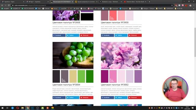
Task: Close the YouTube Studio tab
Action: pyautogui.click(x=146, y=2)
